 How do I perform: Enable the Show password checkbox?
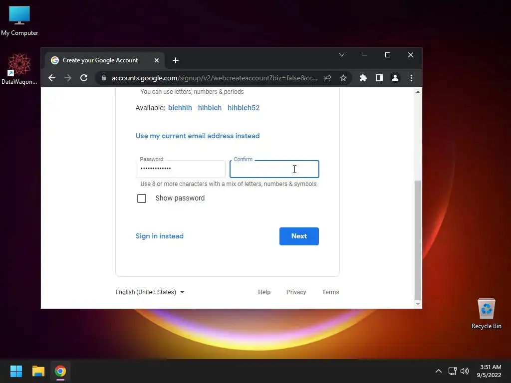tap(142, 198)
